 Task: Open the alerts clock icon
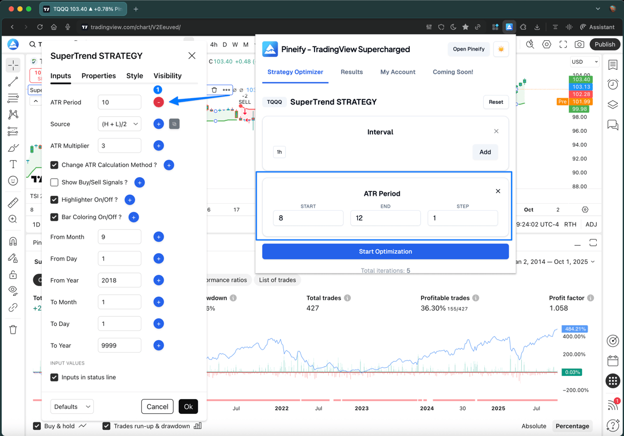pos(613,85)
